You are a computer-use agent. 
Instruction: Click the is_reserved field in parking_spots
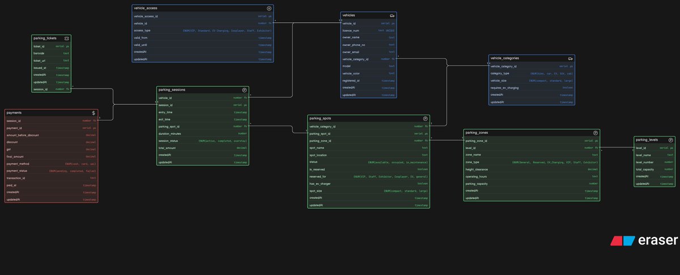pos(369,170)
